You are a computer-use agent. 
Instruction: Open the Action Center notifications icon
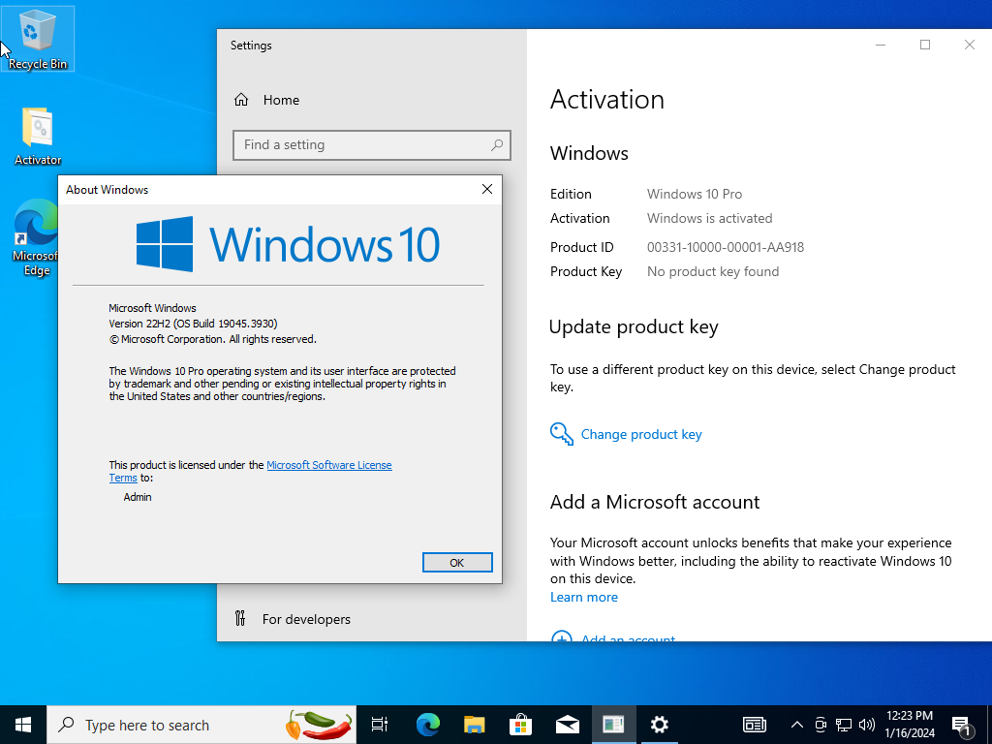click(962, 726)
